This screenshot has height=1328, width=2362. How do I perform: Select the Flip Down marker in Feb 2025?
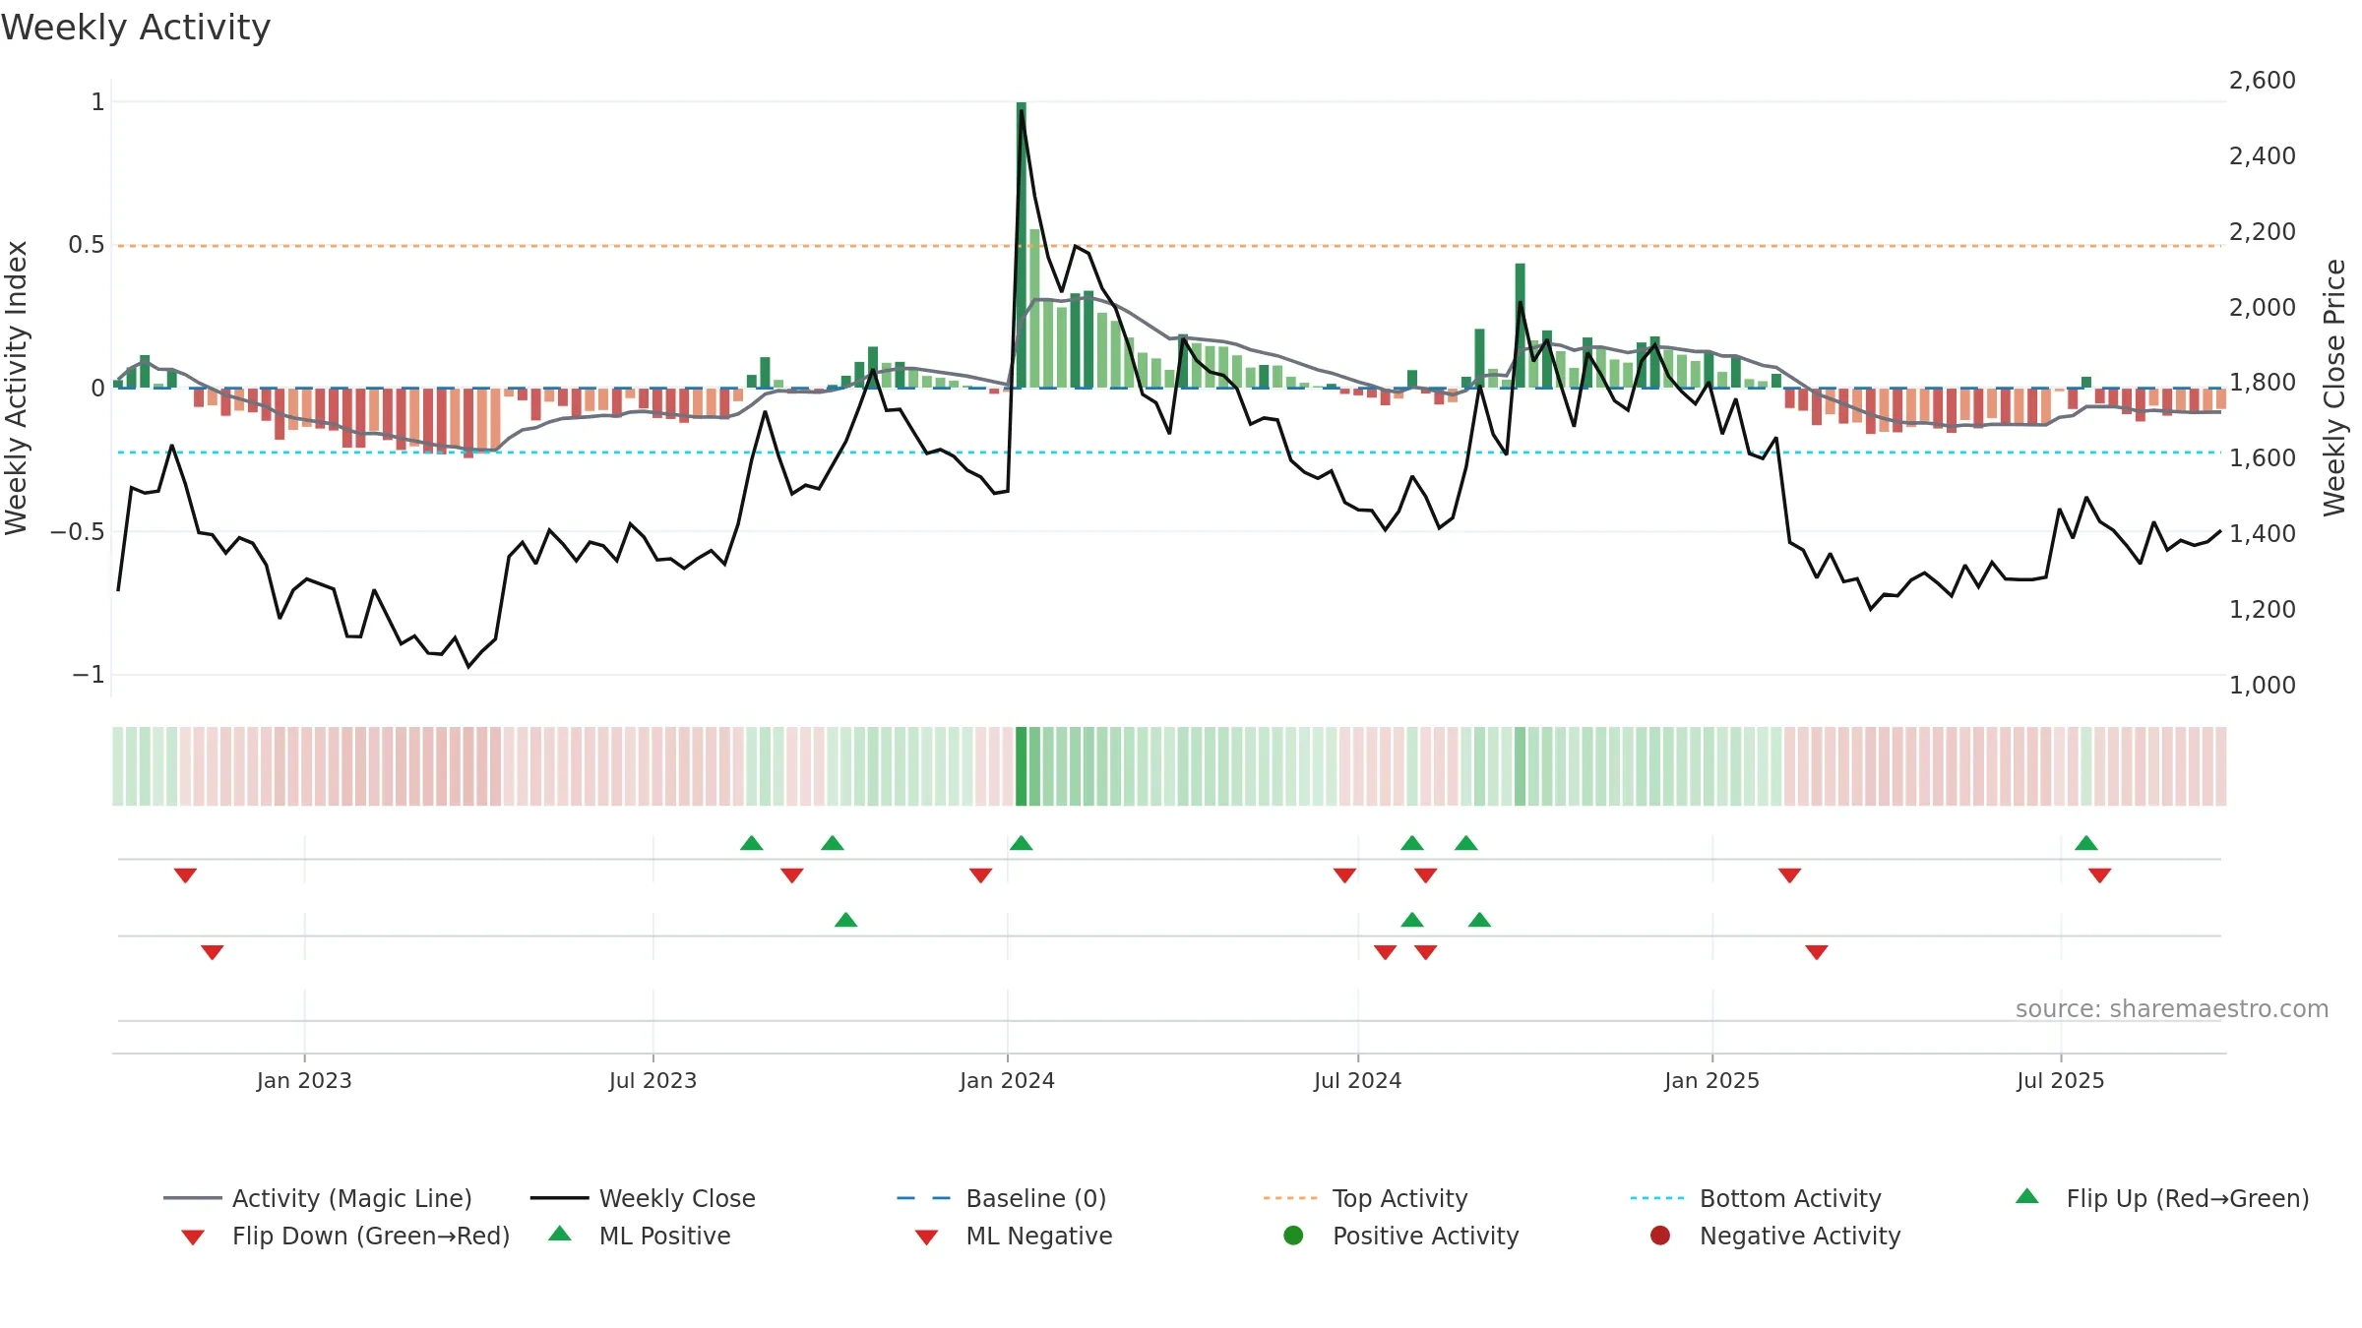[1789, 875]
